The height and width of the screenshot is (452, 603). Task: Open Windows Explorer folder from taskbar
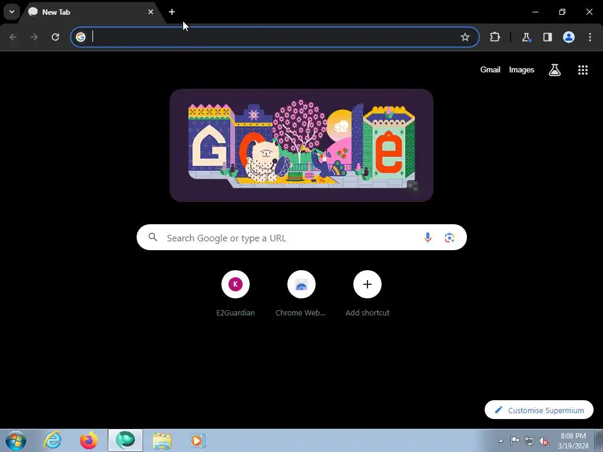(162, 440)
